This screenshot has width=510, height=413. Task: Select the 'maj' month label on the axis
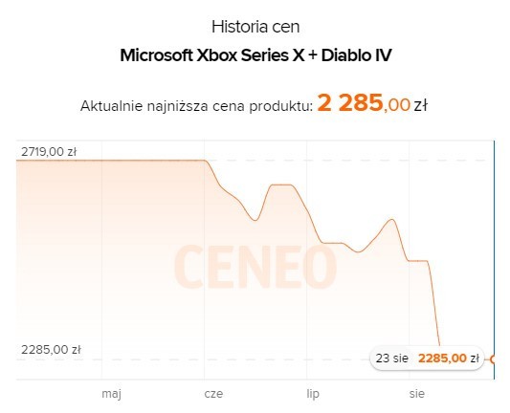pyautogui.click(x=111, y=394)
